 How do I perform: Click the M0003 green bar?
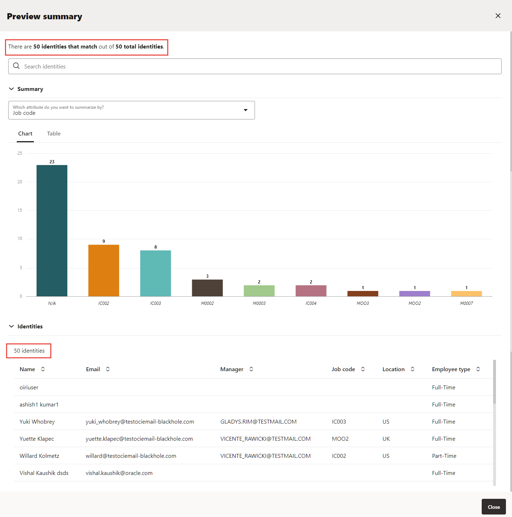point(259,291)
